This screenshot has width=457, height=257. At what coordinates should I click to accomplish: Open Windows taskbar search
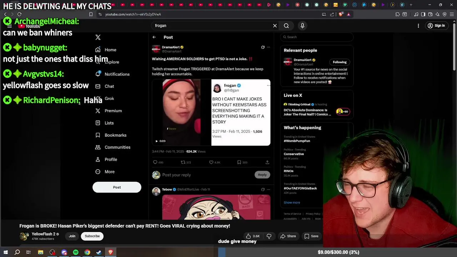[17, 252]
